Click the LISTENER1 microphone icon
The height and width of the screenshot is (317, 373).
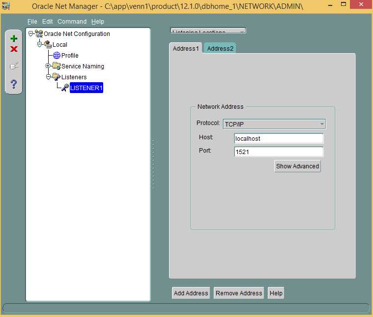tap(65, 88)
